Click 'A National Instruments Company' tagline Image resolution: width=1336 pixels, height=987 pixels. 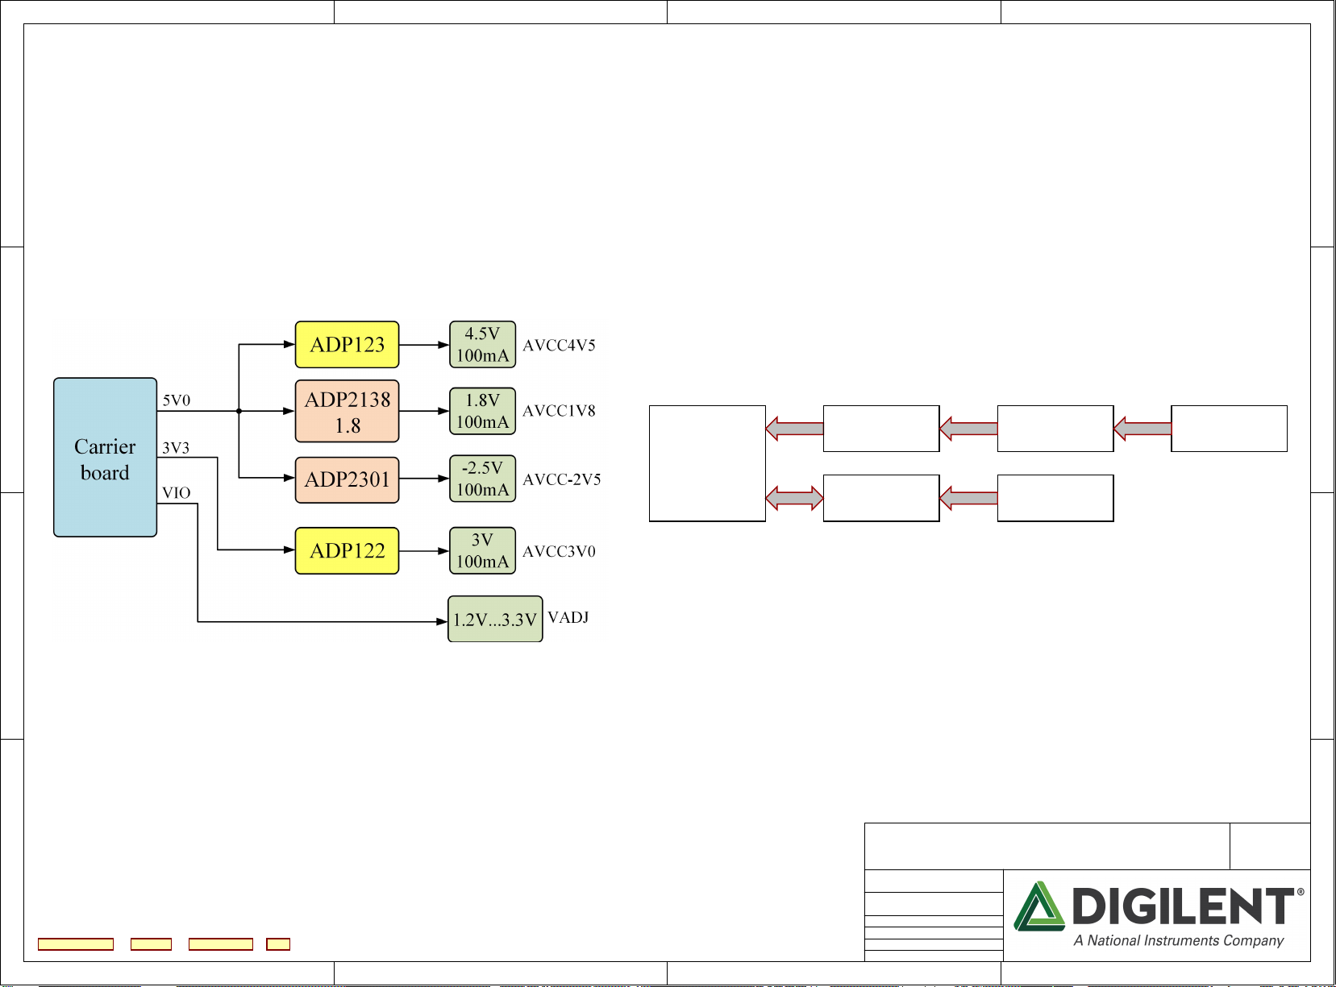pos(1179,940)
